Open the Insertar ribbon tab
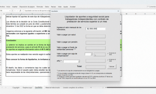156x94 pixels. point(15,7)
